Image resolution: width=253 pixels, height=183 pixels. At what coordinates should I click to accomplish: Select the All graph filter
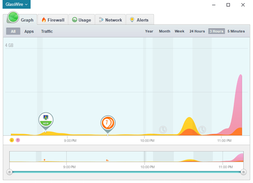click(x=13, y=31)
